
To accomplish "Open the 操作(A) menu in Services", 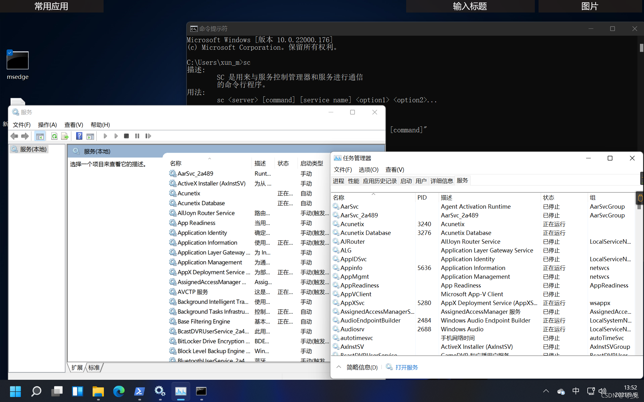I will (47, 125).
